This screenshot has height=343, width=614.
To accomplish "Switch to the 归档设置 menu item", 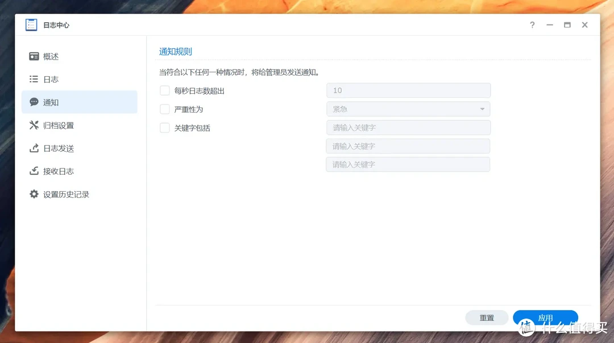I will (59, 125).
